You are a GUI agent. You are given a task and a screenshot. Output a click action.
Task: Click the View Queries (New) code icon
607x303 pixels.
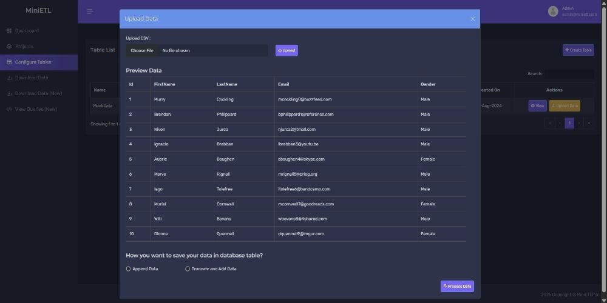pyautogui.click(x=9, y=110)
